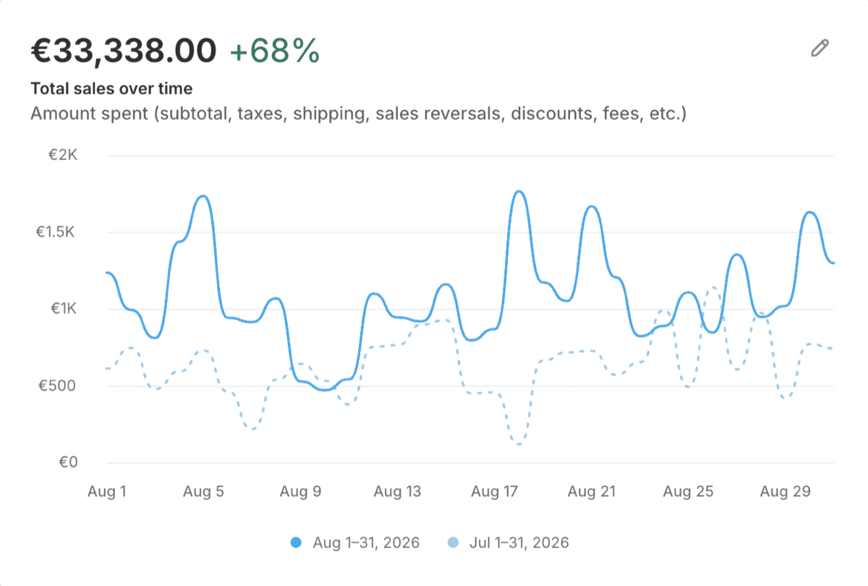
Task: Click the dotted line dip near Aug 18
Action: (519, 443)
